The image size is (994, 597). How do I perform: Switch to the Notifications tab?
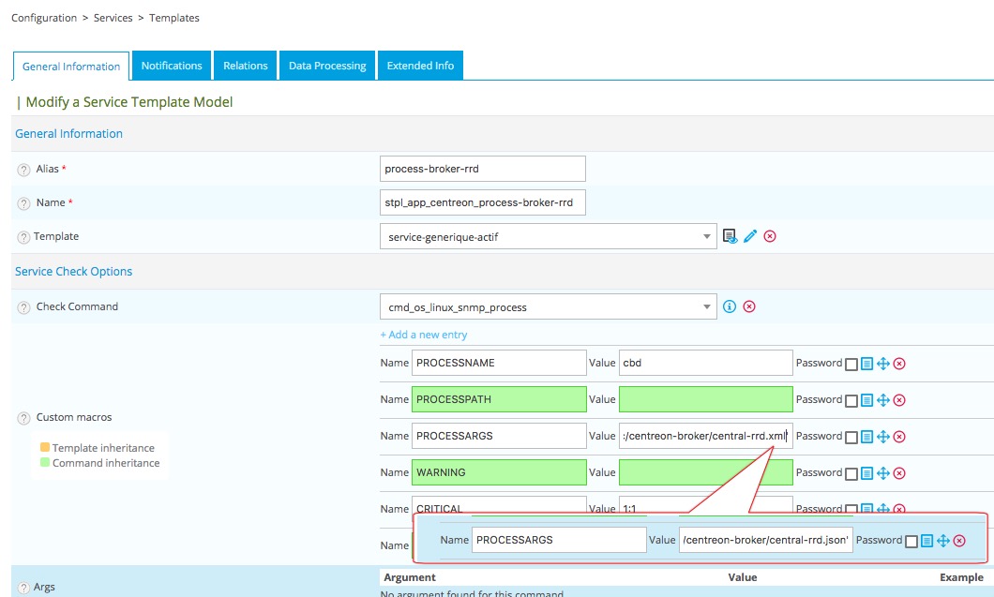(x=172, y=66)
